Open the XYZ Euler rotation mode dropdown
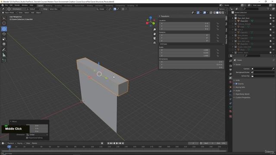This screenshot has height=155, width=276. point(191,44)
